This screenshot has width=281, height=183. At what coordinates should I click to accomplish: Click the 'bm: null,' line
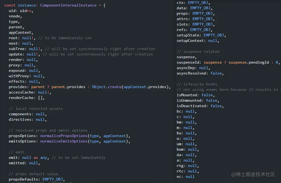point(187,122)
